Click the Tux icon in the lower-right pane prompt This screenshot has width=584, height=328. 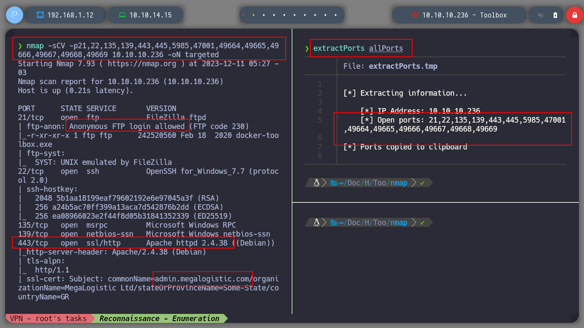click(316, 223)
